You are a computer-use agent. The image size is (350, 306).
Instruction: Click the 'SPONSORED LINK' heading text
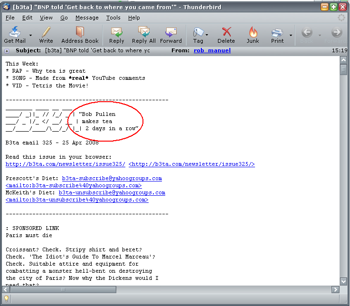click(36, 228)
